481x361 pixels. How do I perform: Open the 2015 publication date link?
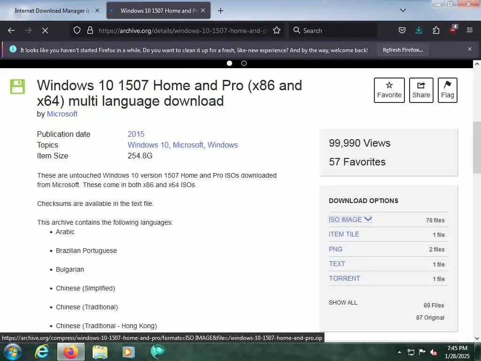pos(136,134)
